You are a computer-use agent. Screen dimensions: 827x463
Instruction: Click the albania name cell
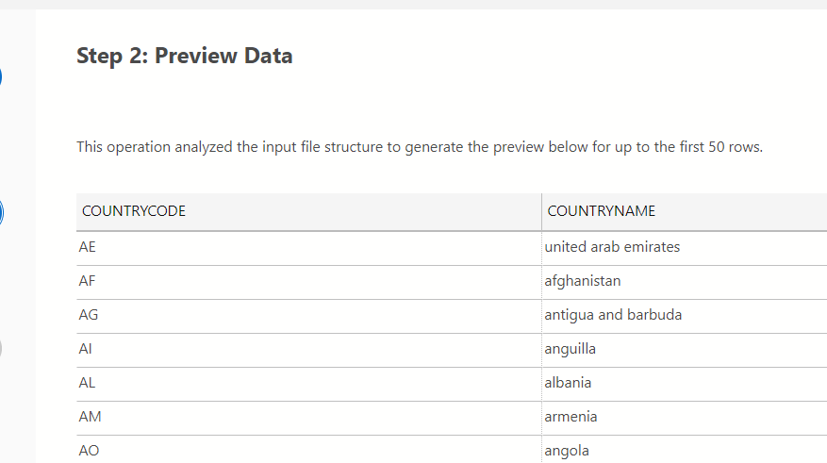click(568, 383)
